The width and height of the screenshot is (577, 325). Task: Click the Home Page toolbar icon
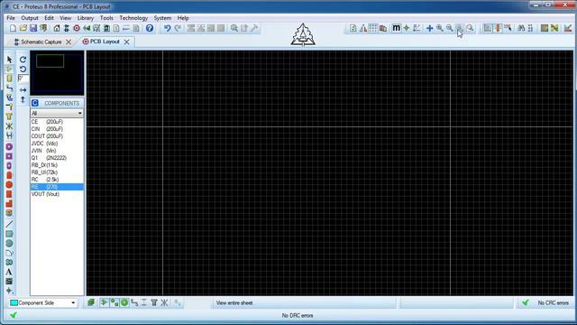[x=57, y=28]
